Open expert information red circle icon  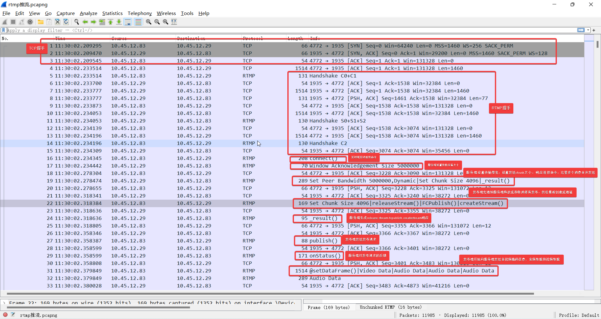[5, 315]
